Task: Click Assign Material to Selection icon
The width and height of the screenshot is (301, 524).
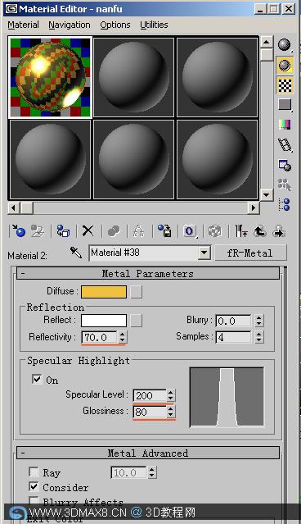Action: [63, 231]
